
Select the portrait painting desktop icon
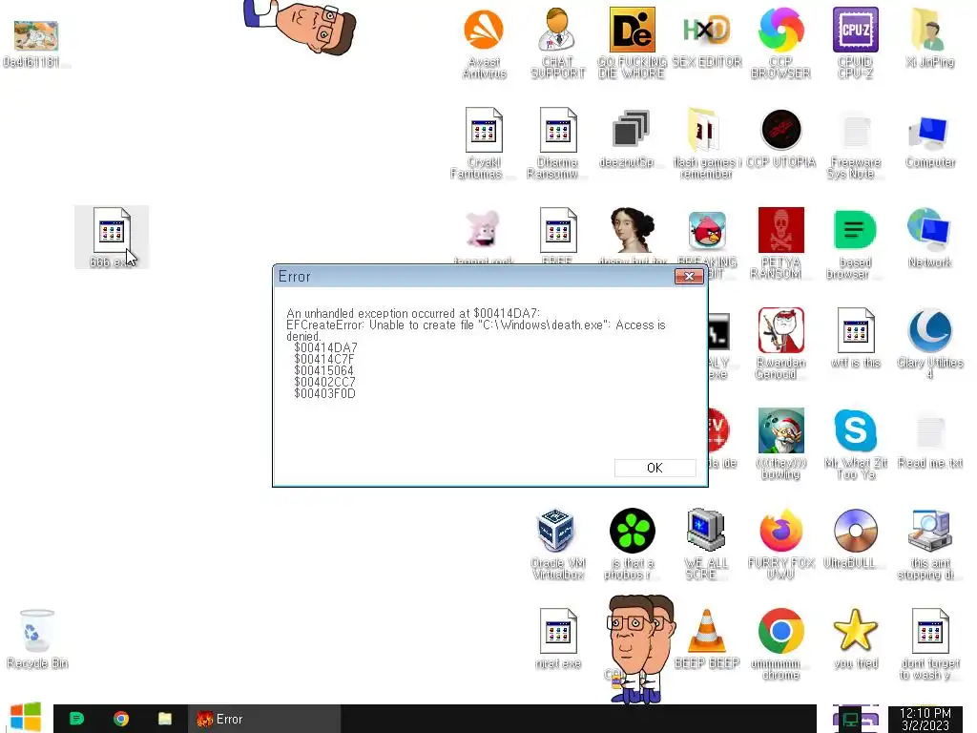[632, 232]
